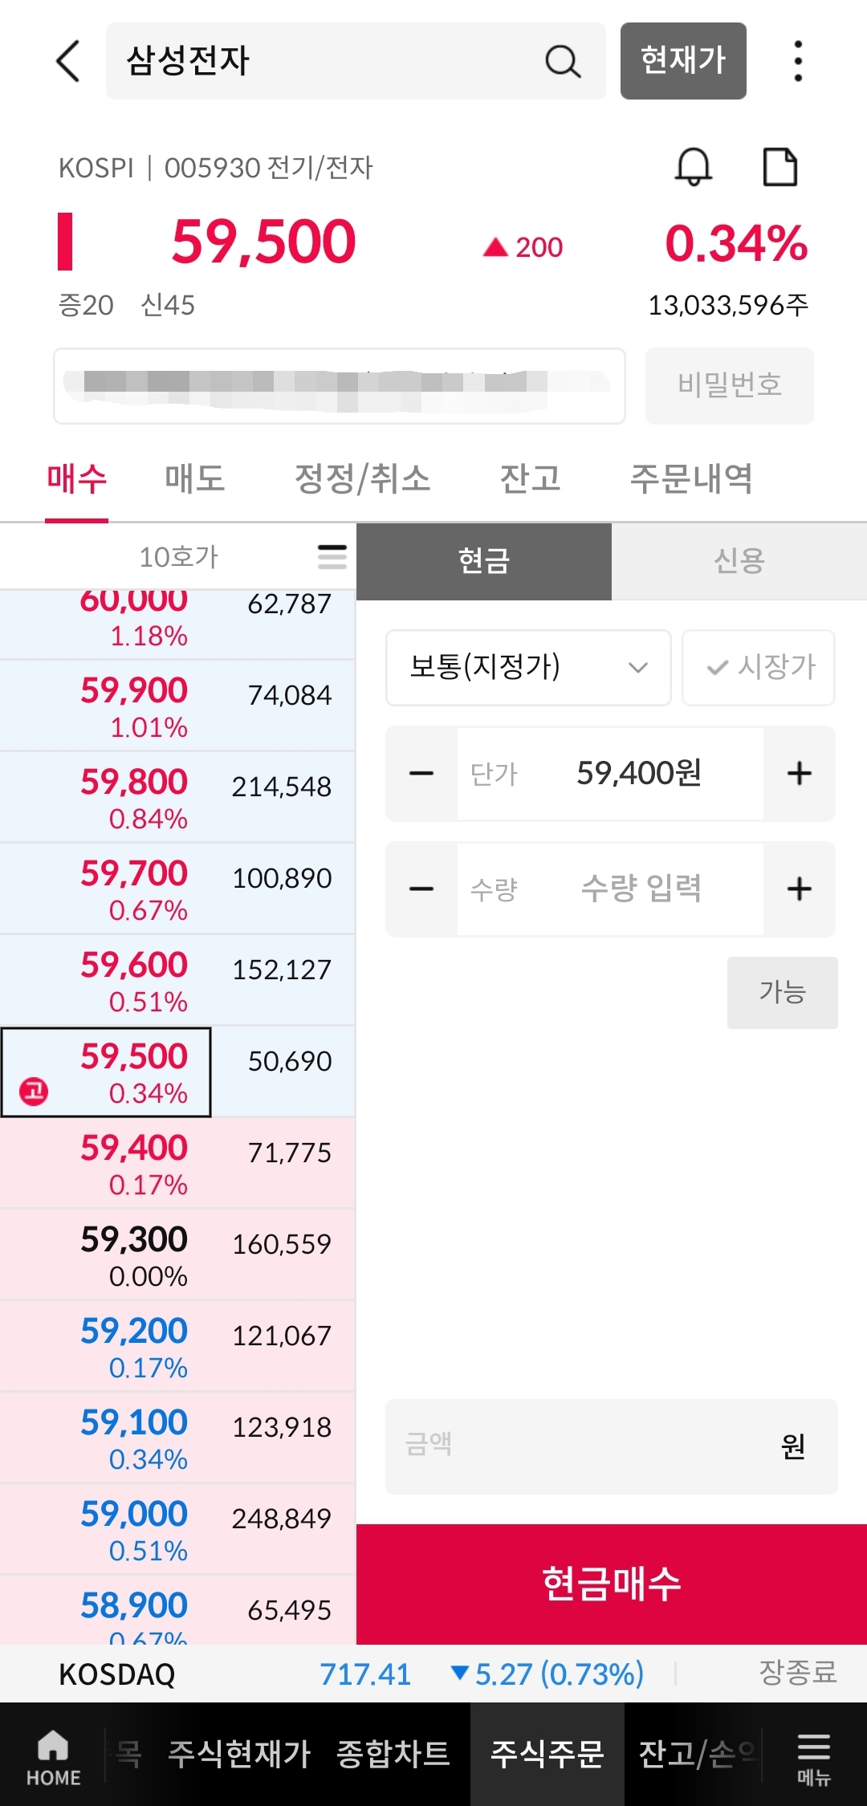Open the 주문내역 tab
867x1806 pixels.
pos(691,478)
